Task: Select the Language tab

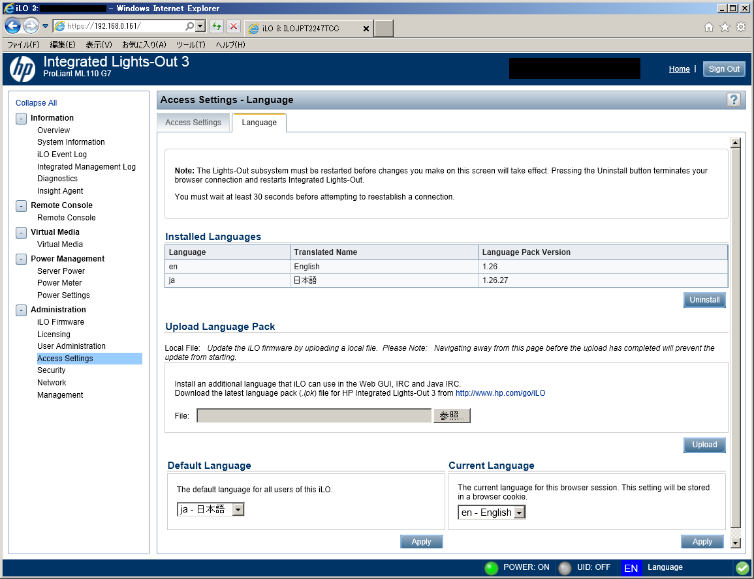Action: pyautogui.click(x=259, y=123)
